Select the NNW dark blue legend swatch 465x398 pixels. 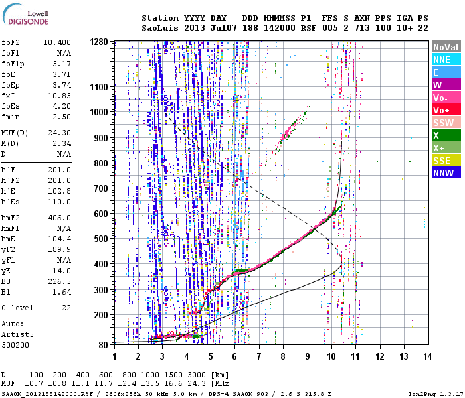(446, 172)
